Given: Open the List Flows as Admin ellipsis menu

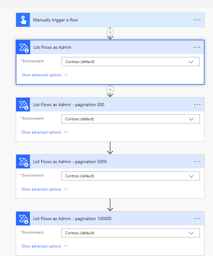Looking at the screenshot, I should pos(197,47).
